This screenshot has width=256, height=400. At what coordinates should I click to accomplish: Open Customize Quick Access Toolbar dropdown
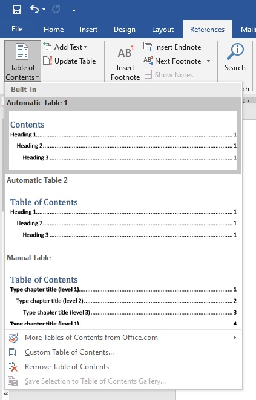pyautogui.click(x=74, y=10)
